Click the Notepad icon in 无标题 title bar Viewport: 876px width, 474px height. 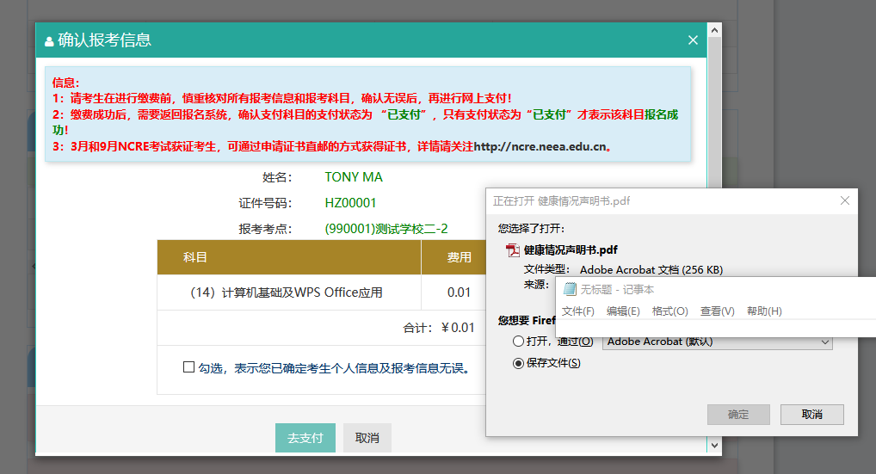pyautogui.click(x=570, y=290)
